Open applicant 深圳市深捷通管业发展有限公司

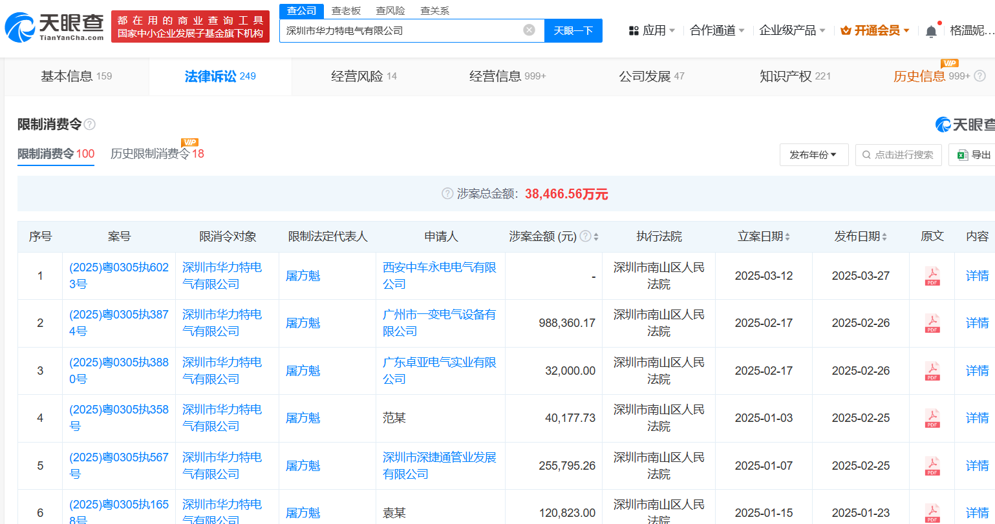[x=440, y=466]
